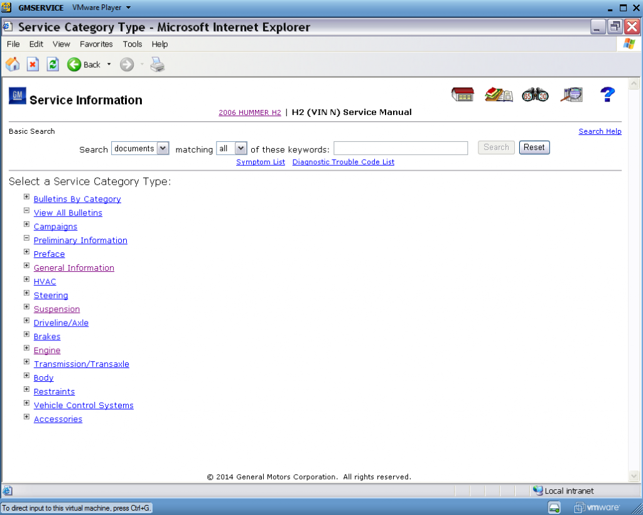Click the VMware Player app icon
Image resolution: width=643 pixels, height=515 pixels.
coord(6,8)
